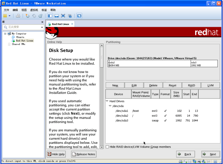Click the Online Help scrollbar thumb
The height and width of the screenshot is (164, 223).
(102, 57)
